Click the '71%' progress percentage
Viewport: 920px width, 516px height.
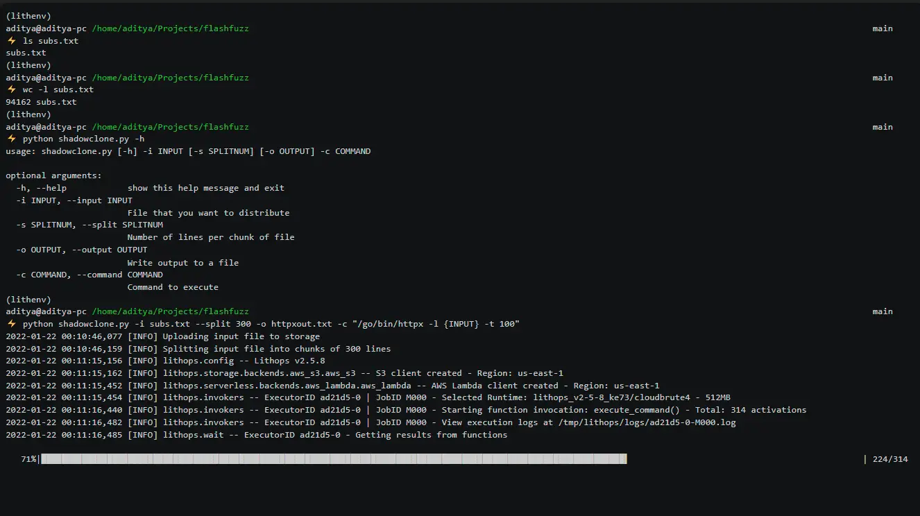29,459
